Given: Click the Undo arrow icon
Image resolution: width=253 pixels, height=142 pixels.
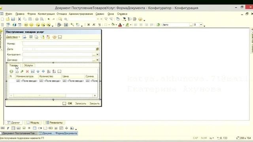Looking at the screenshot, I should [x=49, y=19].
